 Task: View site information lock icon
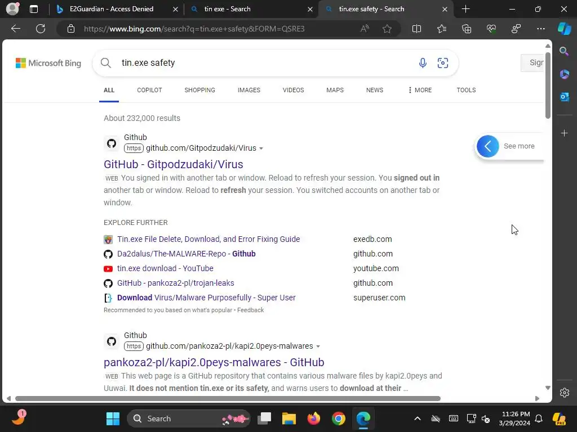(x=71, y=29)
